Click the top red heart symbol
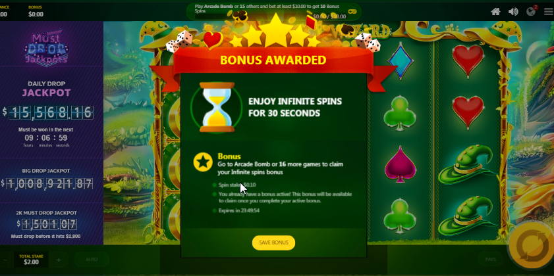Viewport: 554px width, 276px height. (x=468, y=61)
